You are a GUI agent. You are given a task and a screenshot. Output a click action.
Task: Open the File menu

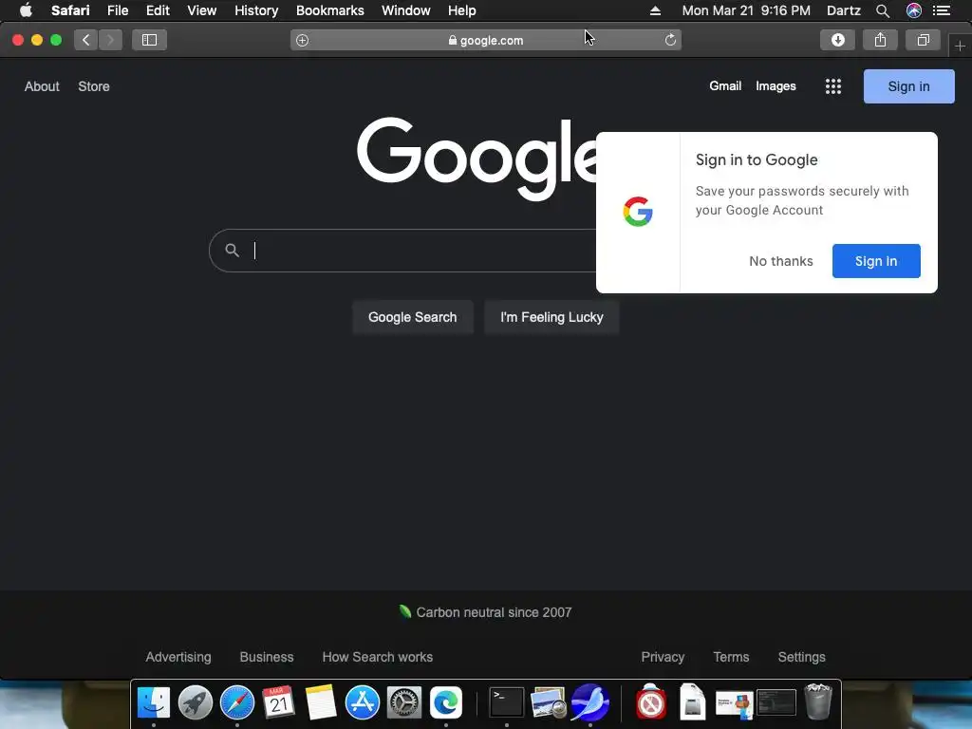(117, 10)
